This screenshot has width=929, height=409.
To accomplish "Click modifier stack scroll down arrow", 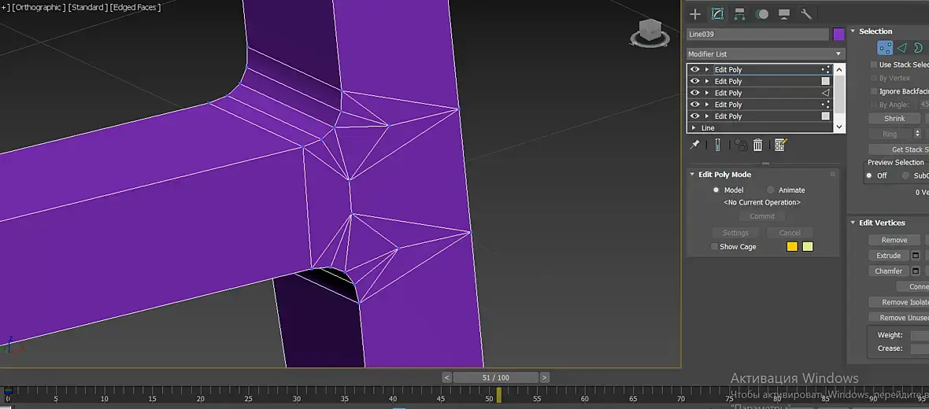I will [x=839, y=127].
